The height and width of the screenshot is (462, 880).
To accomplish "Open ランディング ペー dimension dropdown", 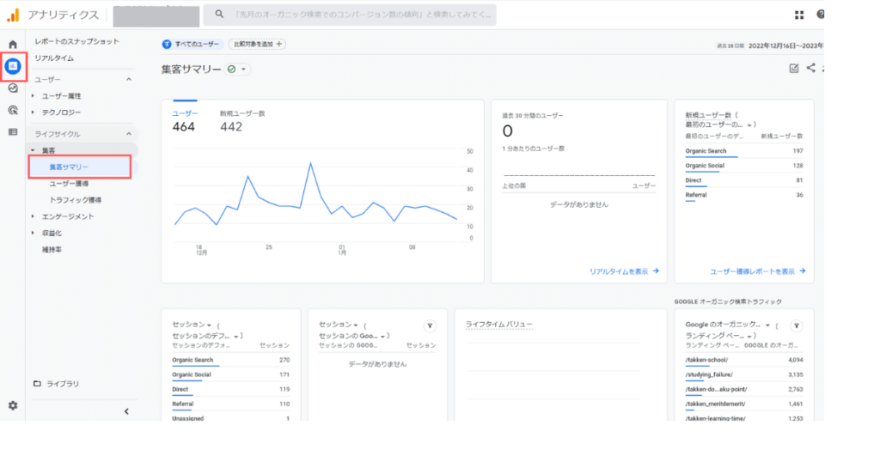I will tap(749, 336).
